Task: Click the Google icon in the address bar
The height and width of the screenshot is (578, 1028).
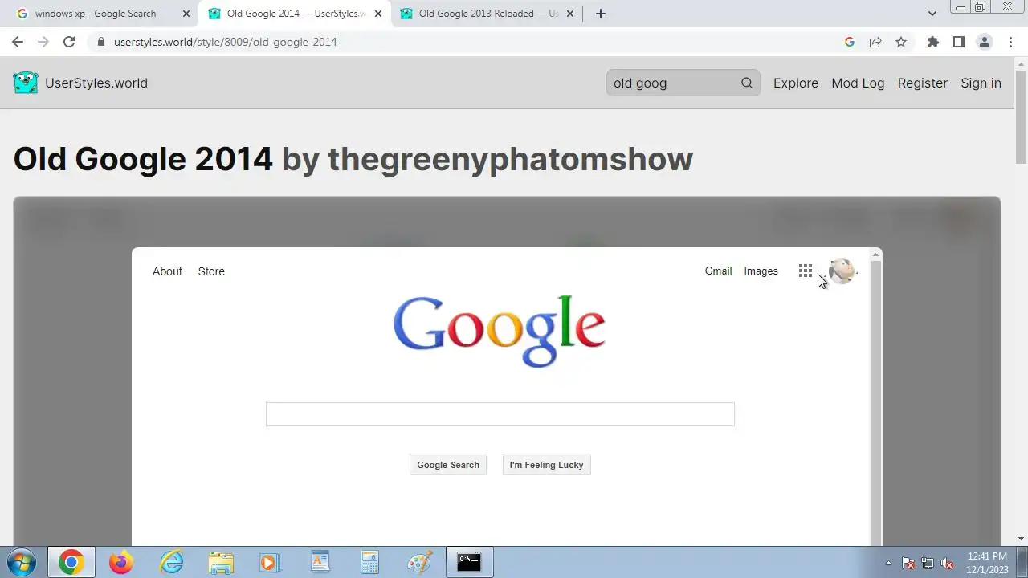Action: coord(850,42)
